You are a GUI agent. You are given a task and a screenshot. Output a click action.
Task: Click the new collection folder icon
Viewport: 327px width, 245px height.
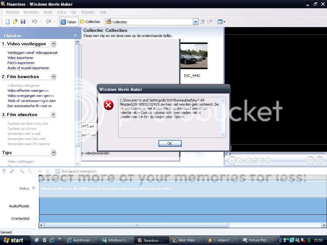[x=210, y=22]
